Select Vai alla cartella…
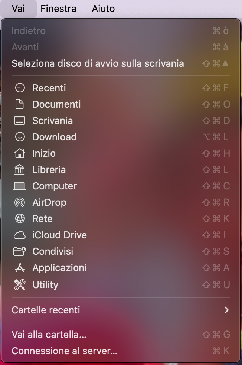Viewport: 242px width, 365px height. point(49,335)
